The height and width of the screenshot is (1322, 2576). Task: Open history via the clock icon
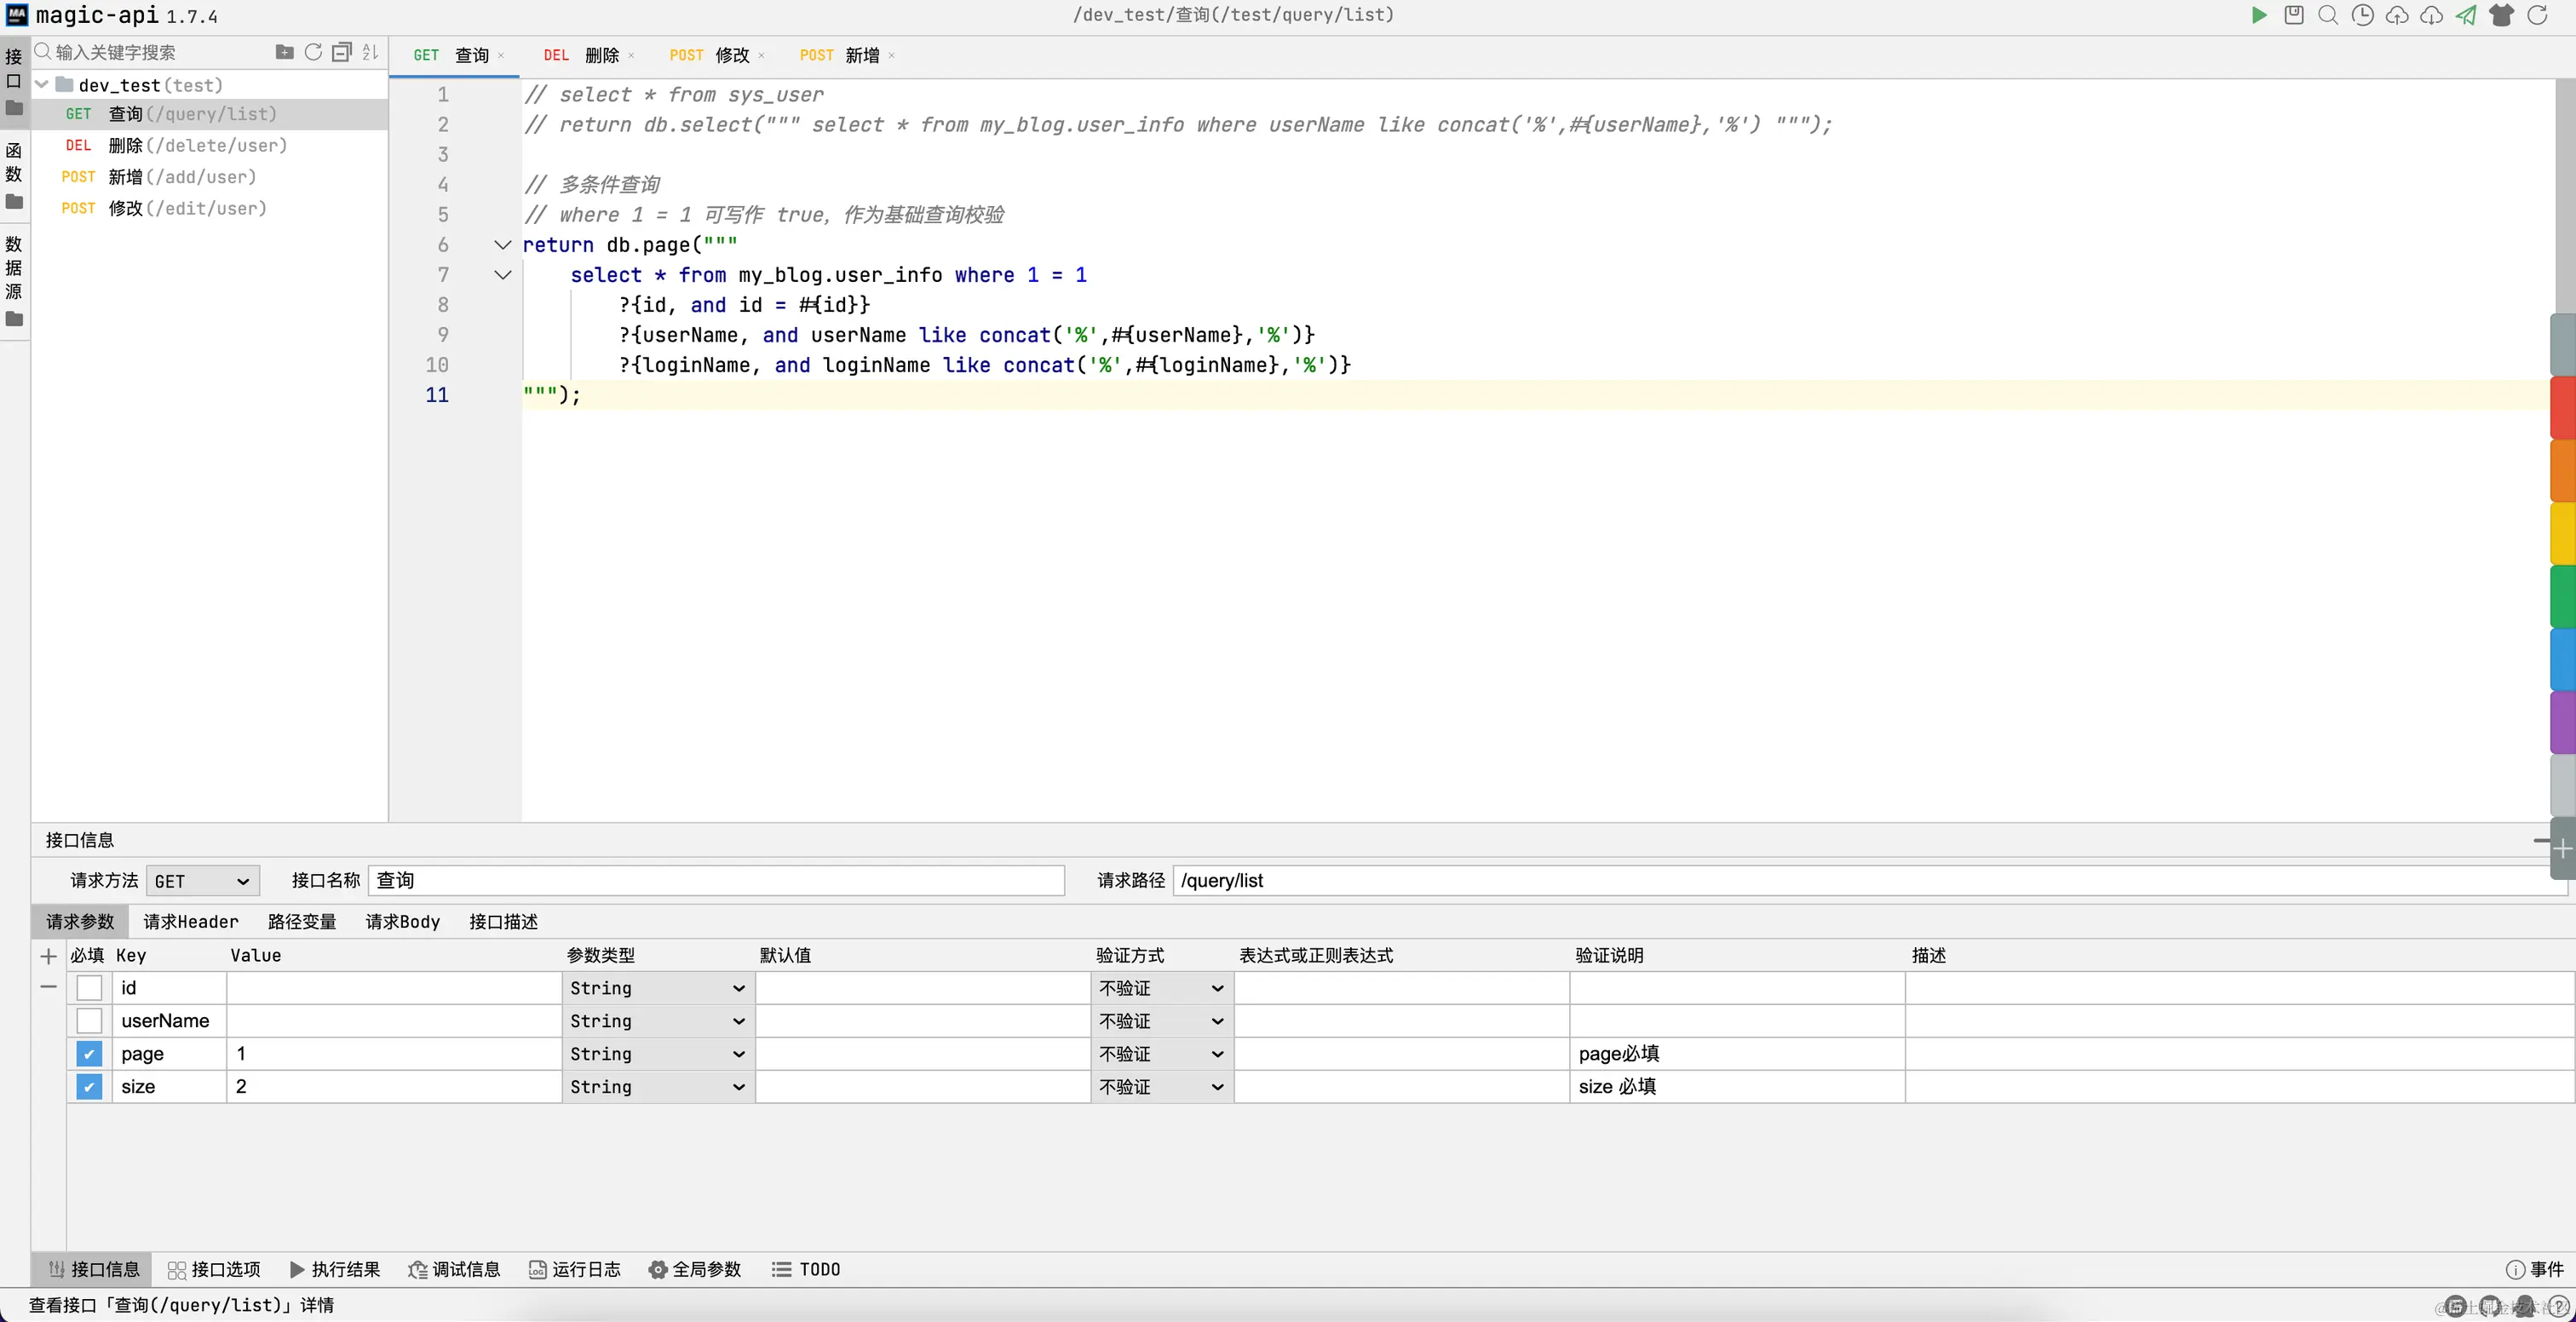2363,15
